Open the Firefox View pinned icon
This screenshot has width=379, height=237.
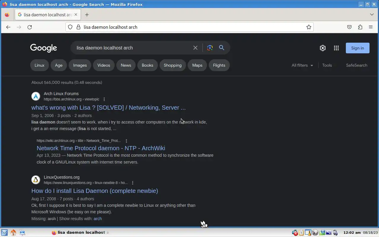[x=7, y=15]
